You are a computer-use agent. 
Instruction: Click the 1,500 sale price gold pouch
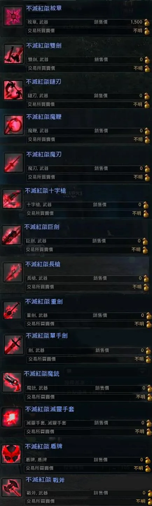pos(146,22)
